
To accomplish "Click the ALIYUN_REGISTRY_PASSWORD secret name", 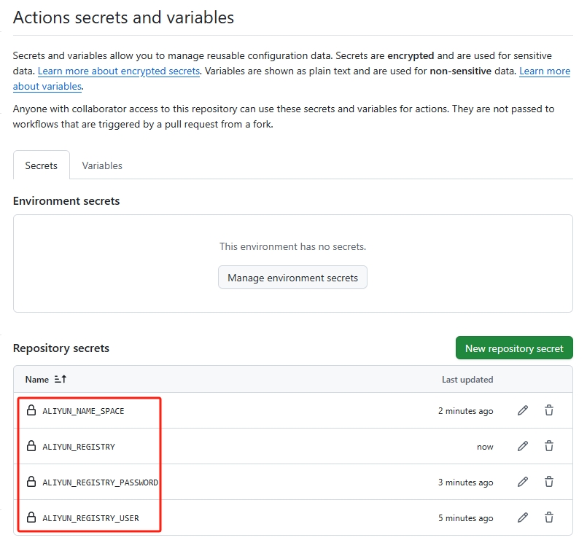I will (100, 482).
